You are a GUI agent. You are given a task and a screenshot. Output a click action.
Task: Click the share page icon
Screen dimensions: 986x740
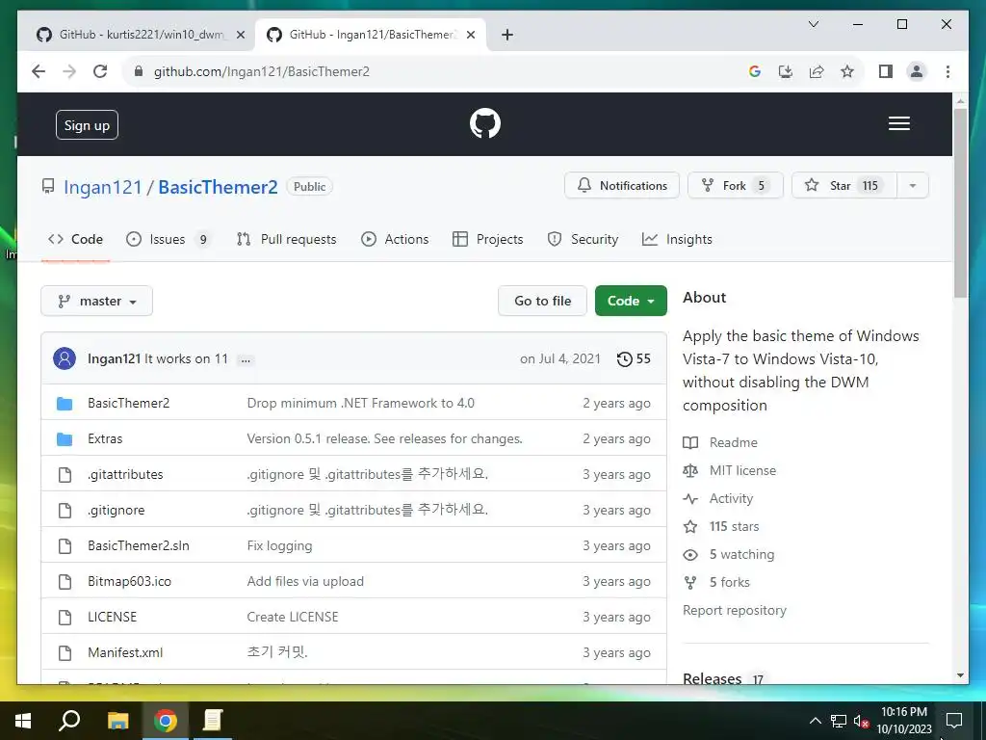[x=817, y=71]
